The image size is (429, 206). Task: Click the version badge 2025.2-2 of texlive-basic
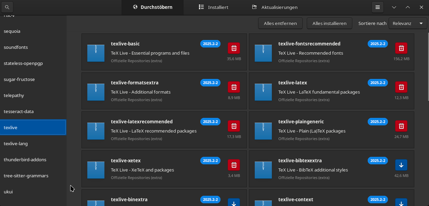(x=210, y=44)
